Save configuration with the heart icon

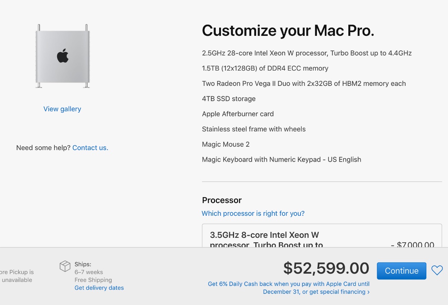pyautogui.click(x=437, y=270)
